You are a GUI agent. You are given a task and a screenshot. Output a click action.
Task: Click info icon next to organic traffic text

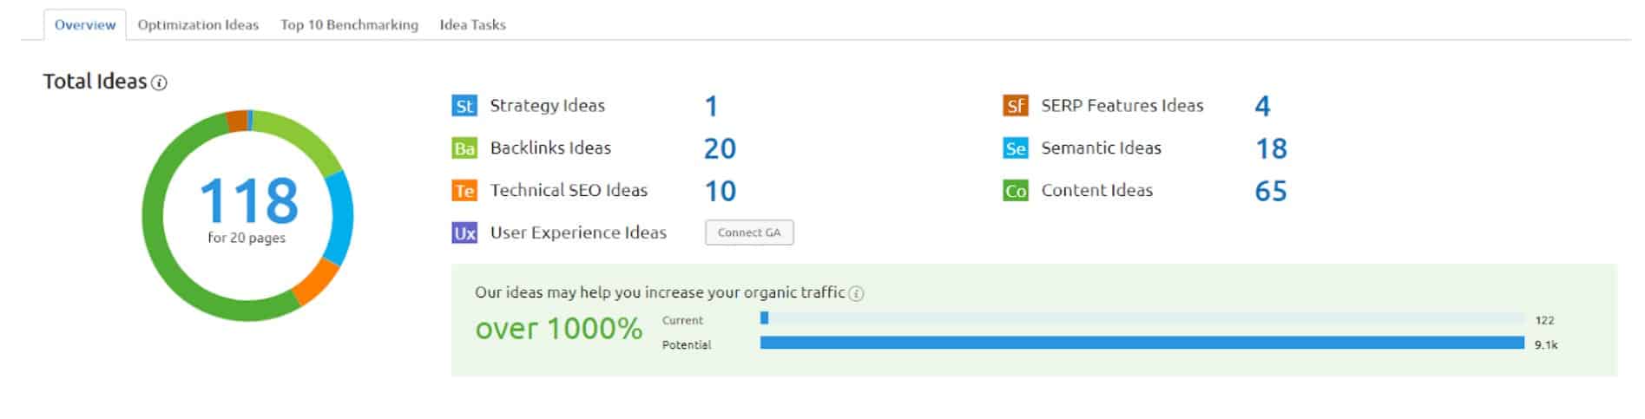click(856, 293)
